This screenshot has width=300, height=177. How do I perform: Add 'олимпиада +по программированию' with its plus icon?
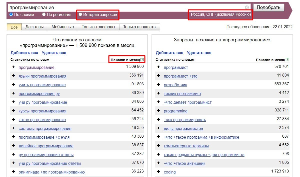click(13, 172)
